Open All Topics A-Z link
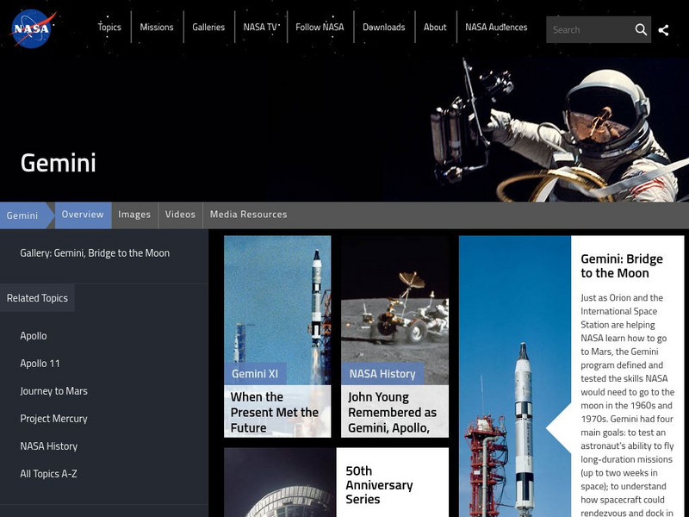The width and height of the screenshot is (689, 517). tap(48, 474)
